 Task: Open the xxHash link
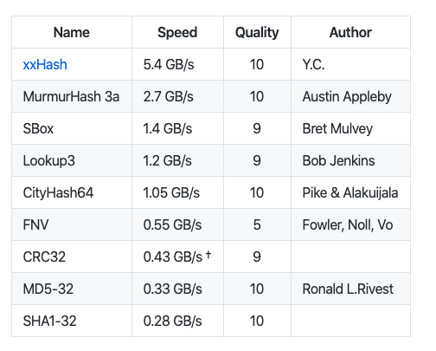(x=45, y=64)
